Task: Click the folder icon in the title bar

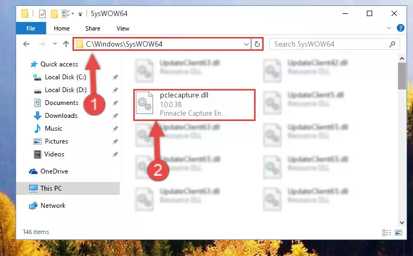Action: [x=25, y=13]
